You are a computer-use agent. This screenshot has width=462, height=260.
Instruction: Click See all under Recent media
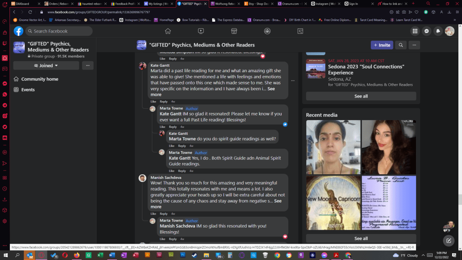361,238
